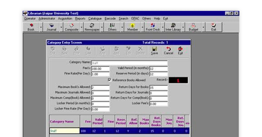Click the Fine Rate(Per Day) field
262x137 pixels.
tap(100, 74)
